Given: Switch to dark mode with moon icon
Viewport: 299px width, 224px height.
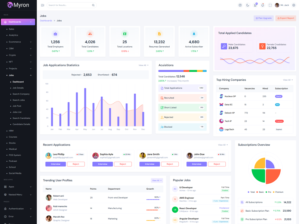Looking at the screenshot, I should pos(247,5).
